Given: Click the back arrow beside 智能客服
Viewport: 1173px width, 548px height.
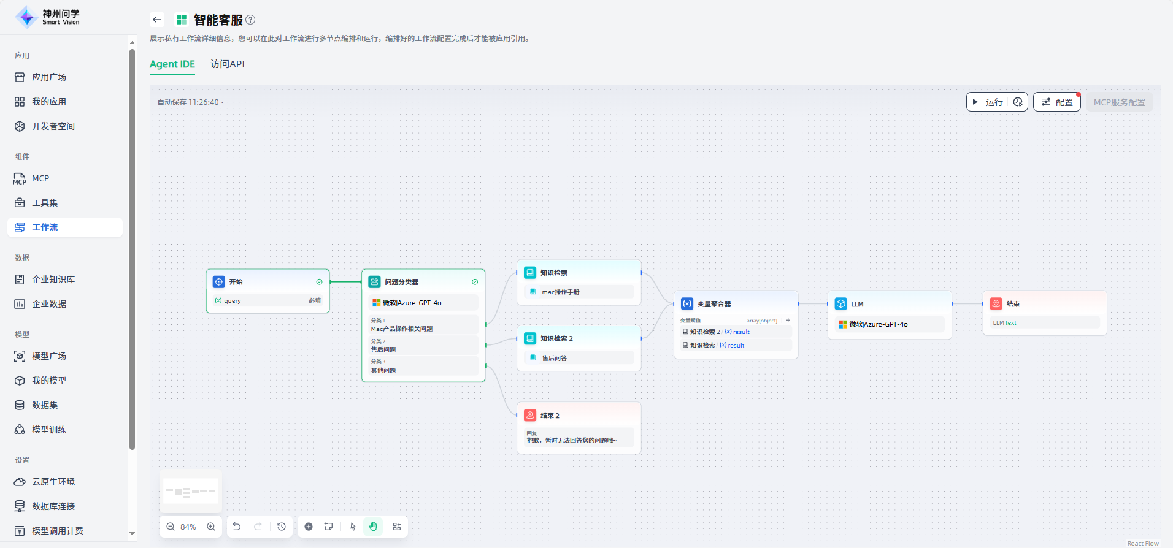Looking at the screenshot, I should (x=157, y=20).
